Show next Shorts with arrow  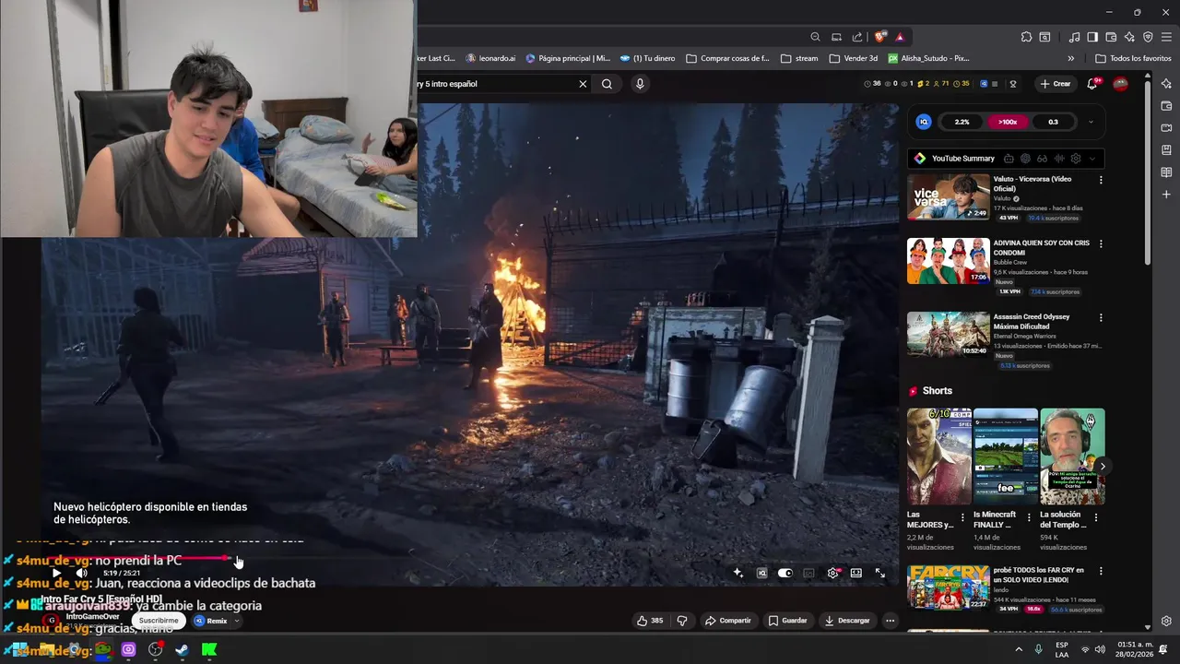pyautogui.click(x=1102, y=466)
